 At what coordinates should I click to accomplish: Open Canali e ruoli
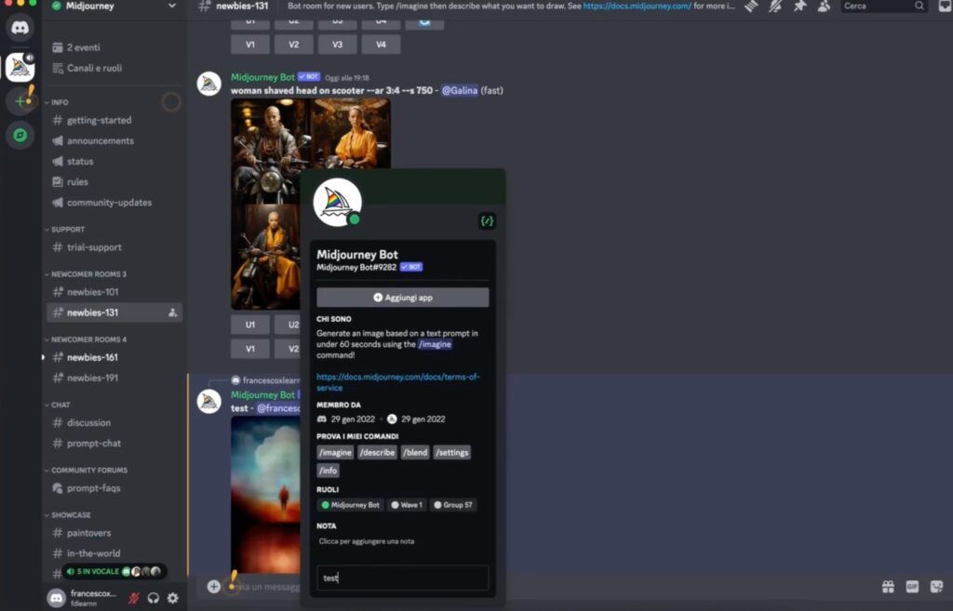94,68
